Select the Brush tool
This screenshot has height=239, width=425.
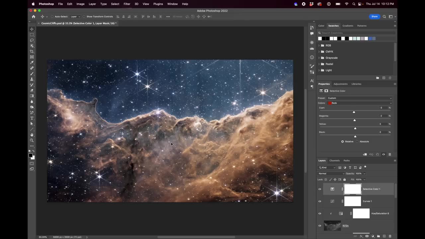click(32, 74)
